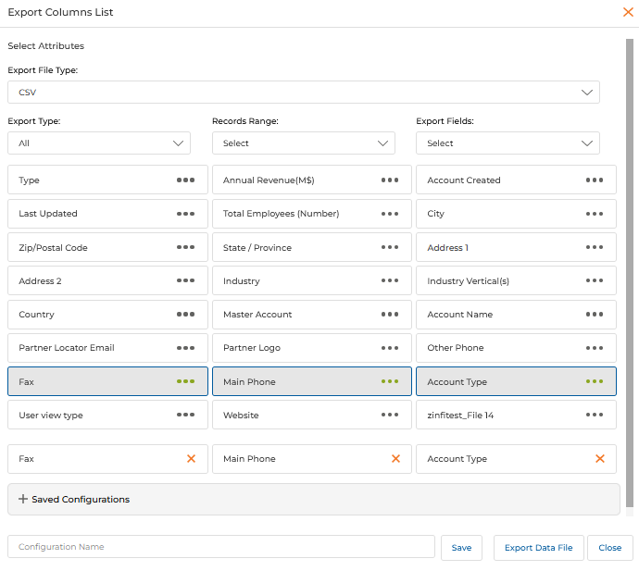Click the three-dot icon for Industry Vertical(s)
The height and width of the screenshot is (571, 639).
coord(595,280)
